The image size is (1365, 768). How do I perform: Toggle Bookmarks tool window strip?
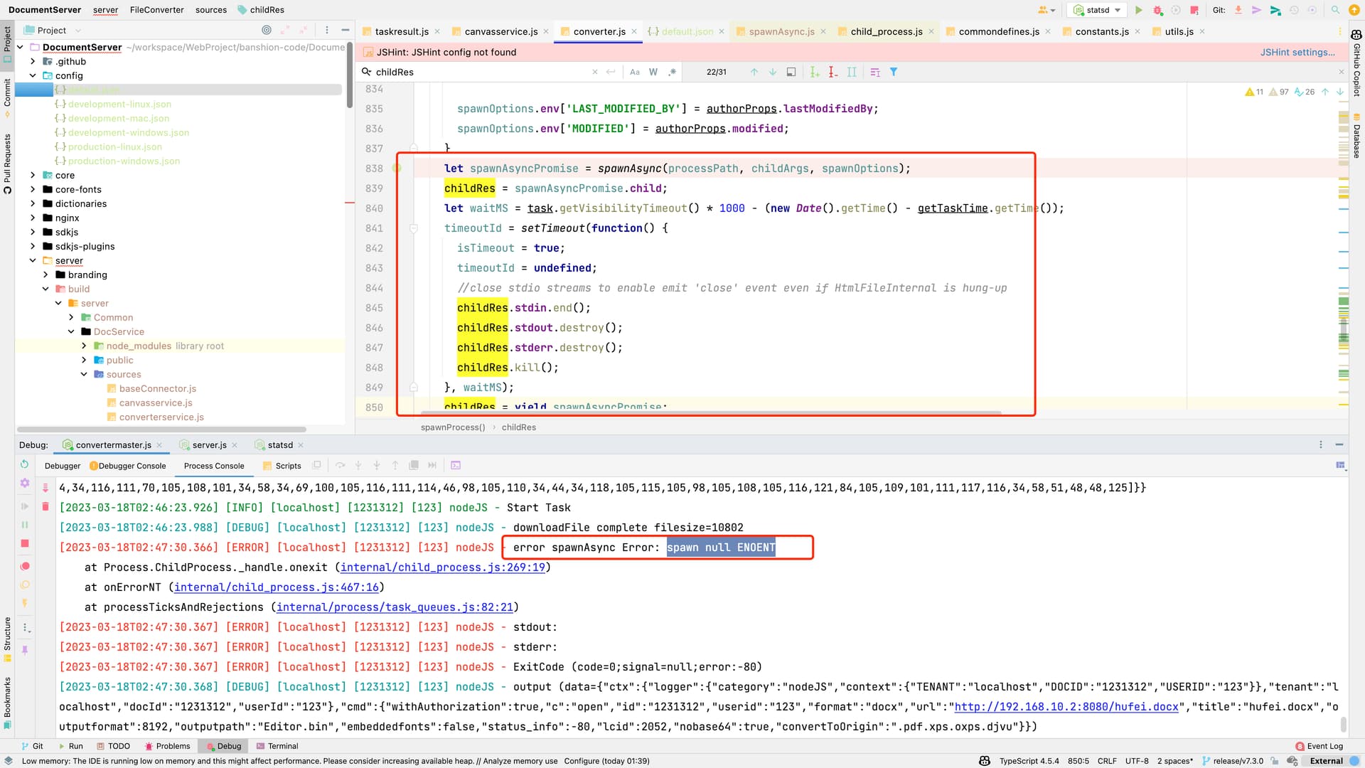(x=7, y=703)
